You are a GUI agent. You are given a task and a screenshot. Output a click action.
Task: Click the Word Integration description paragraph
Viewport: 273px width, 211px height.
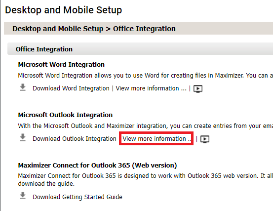(x=145, y=76)
